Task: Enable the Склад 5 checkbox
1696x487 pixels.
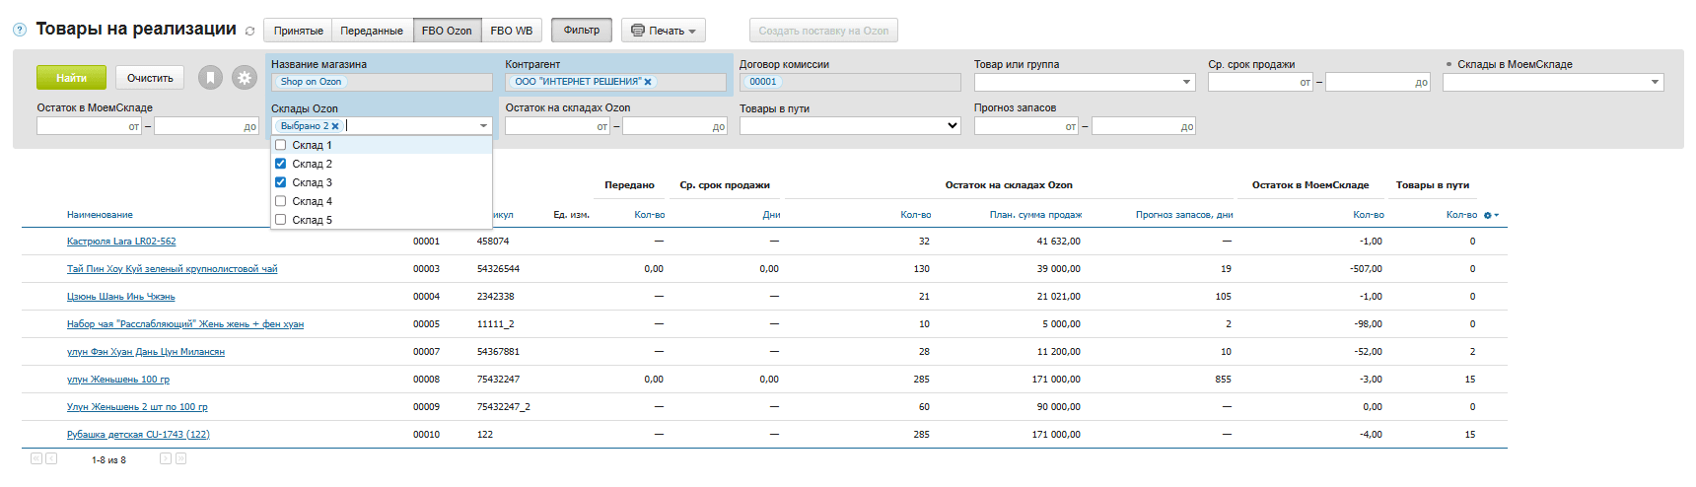Action: [x=281, y=220]
